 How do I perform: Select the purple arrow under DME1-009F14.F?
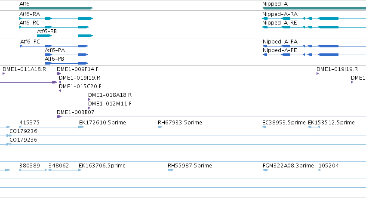(59, 74)
